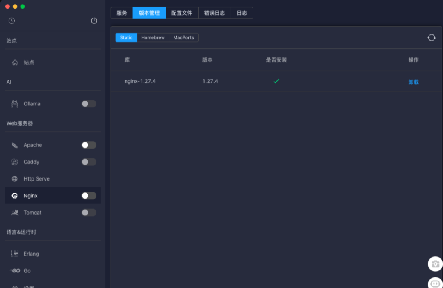This screenshot has height=288, width=443.
Task: Click the green installed checkmark for nginx-1.27.4
Action: click(x=276, y=81)
